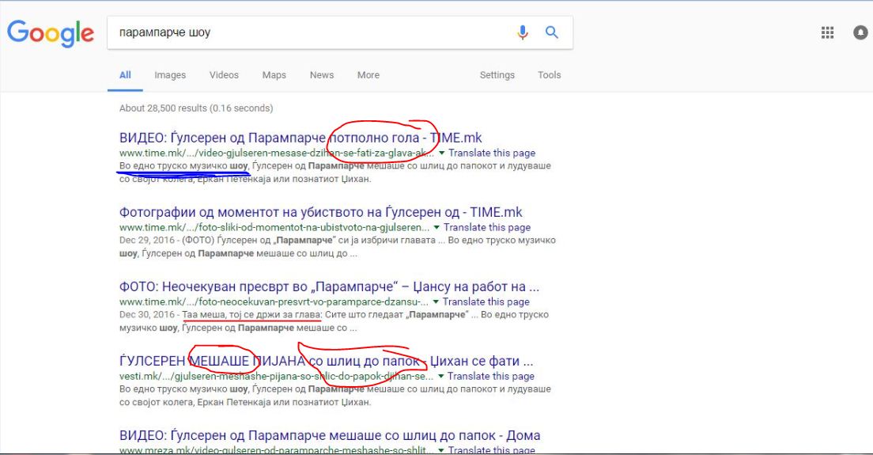This screenshot has width=873, height=455.
Task: Translate this page for the foto-neocekuvan result
Action: (486, 301)
